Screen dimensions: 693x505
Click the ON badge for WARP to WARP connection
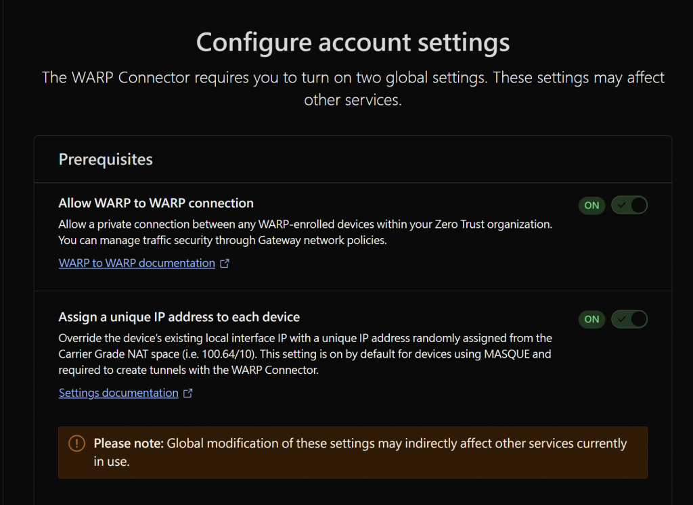click(592, 206)
